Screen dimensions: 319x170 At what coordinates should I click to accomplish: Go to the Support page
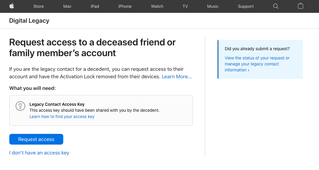click(x=246, y=6)
